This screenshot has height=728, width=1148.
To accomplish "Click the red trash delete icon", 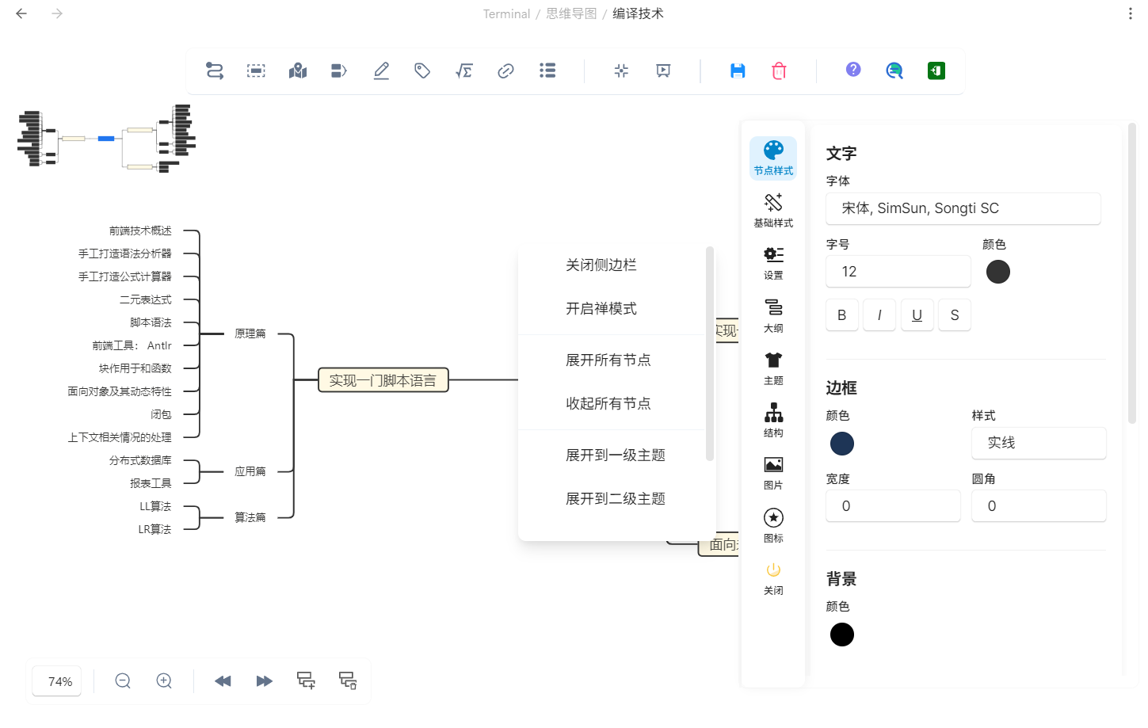I will tap(779, 71).
